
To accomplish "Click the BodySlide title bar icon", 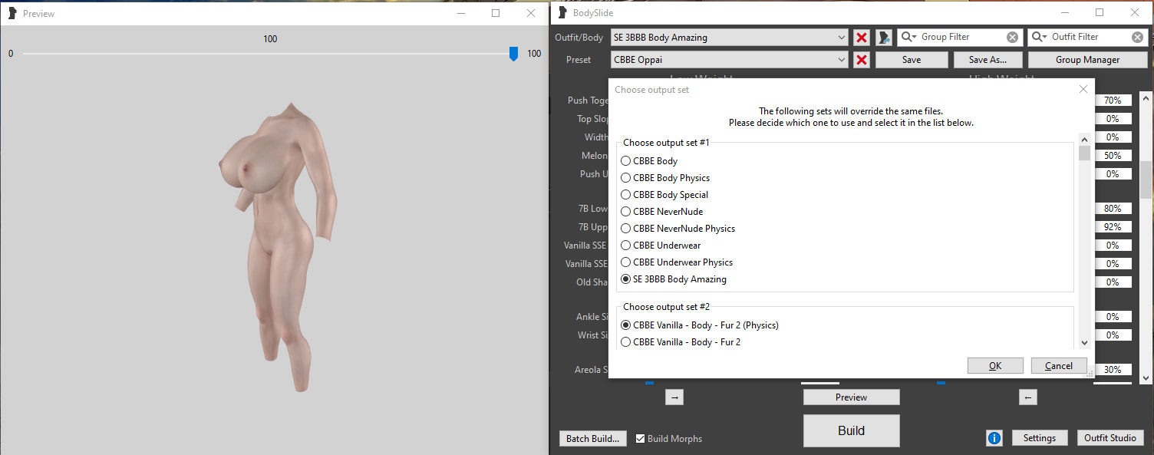I will click(x=563, y=12).
